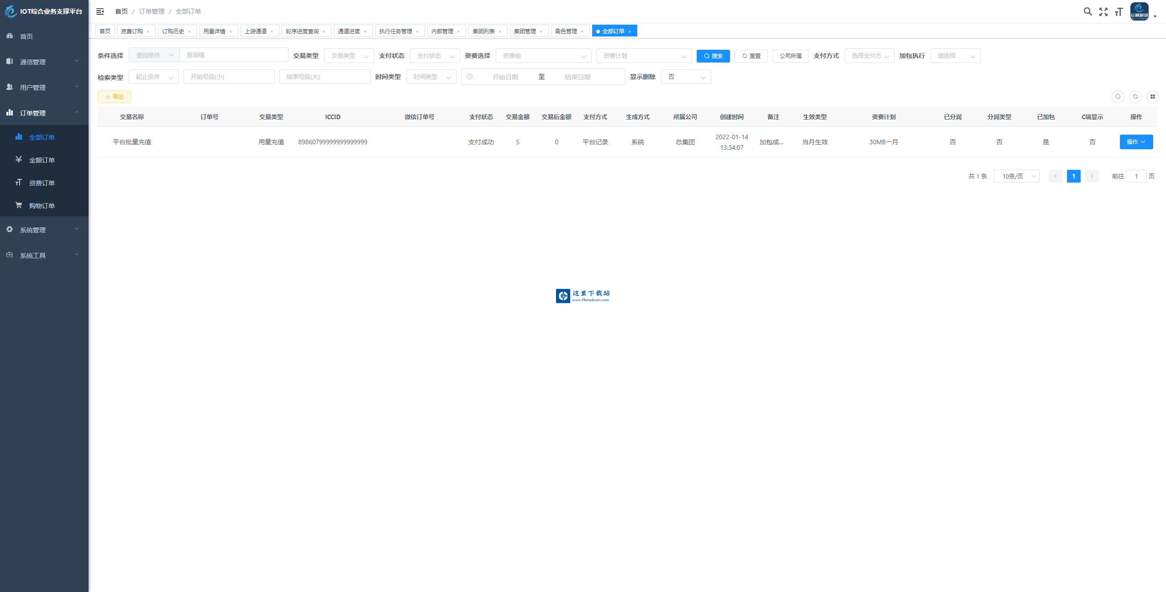1166x592 pixels.
Task: Switch to the 集团管理 tab
Action: click(525, 31)
